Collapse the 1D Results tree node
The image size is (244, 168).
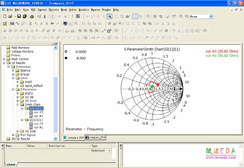[x=4, y=63]
